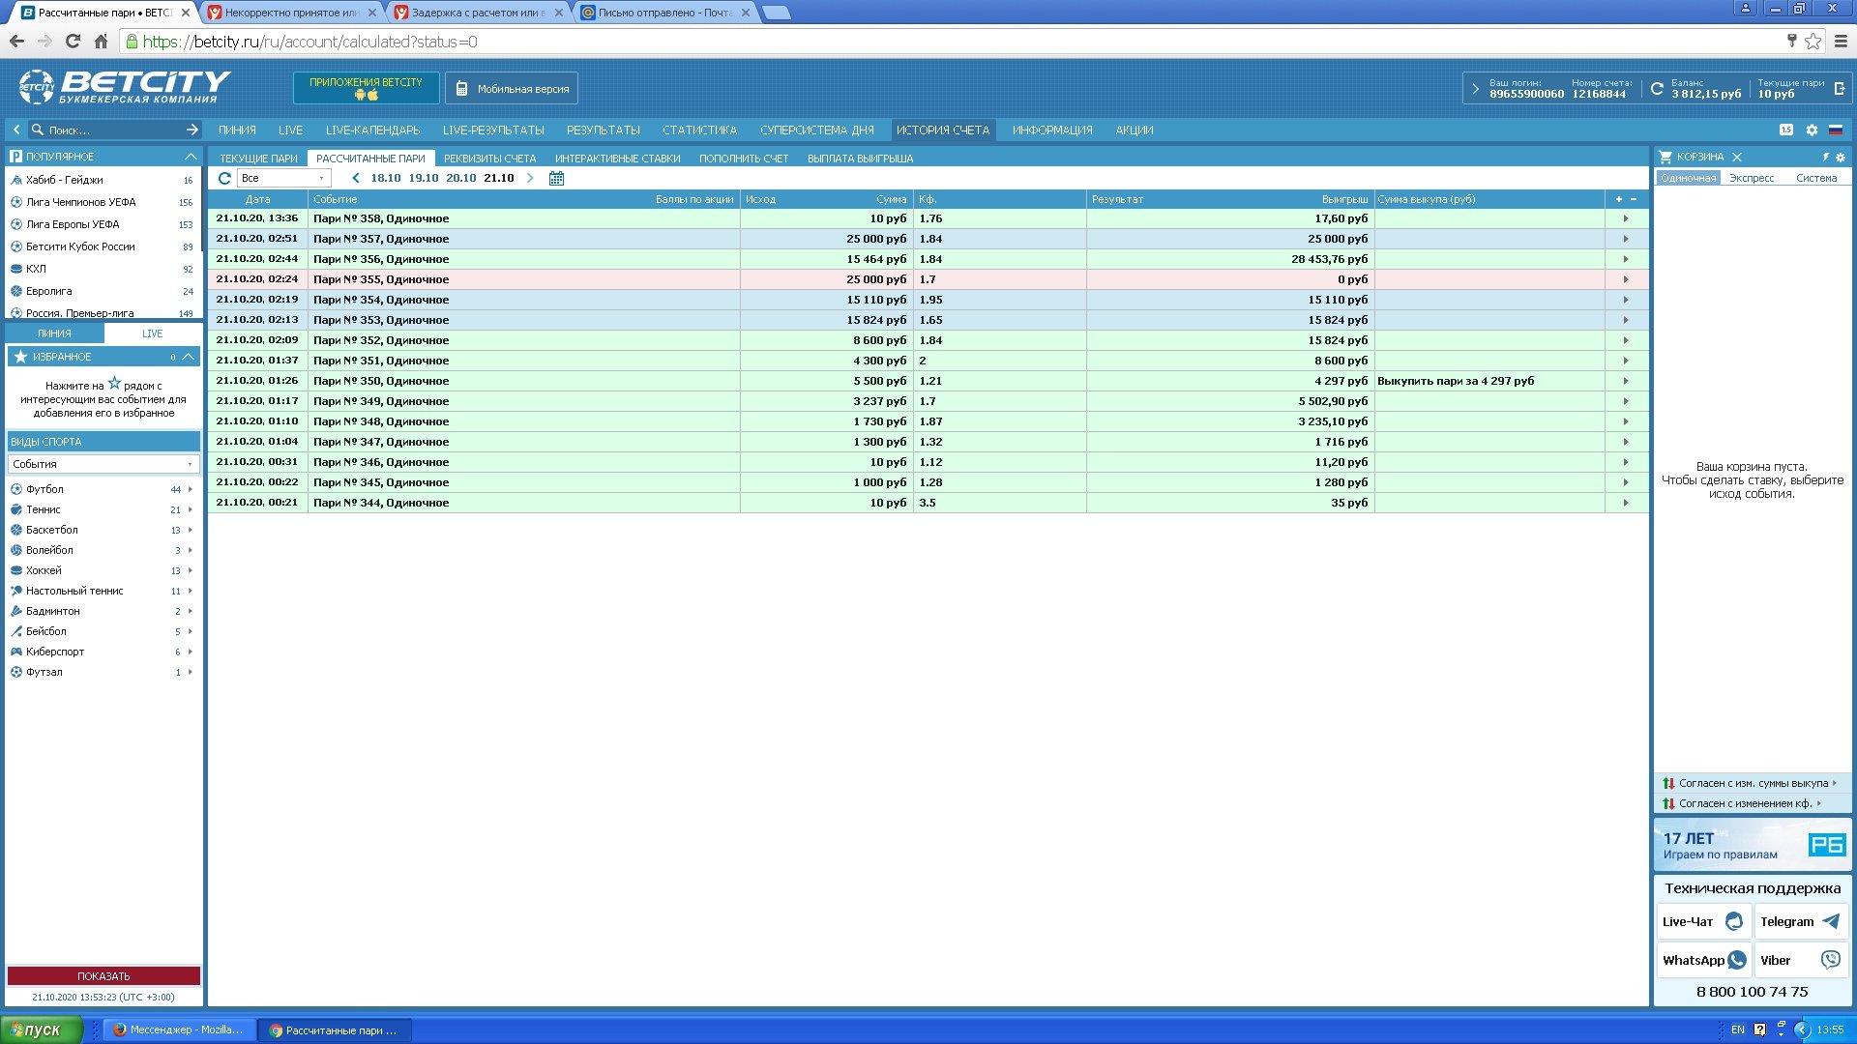This screenshot has height=1044, width=1857.
Task: Click Выкупить пари за 4 297 руб
Action: tap(1455, 381)
